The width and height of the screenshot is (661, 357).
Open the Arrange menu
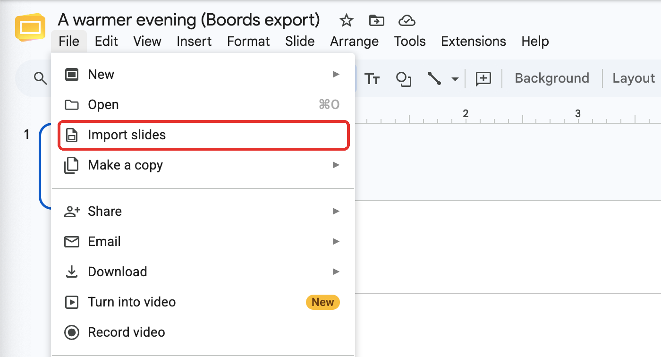point(355,41)
